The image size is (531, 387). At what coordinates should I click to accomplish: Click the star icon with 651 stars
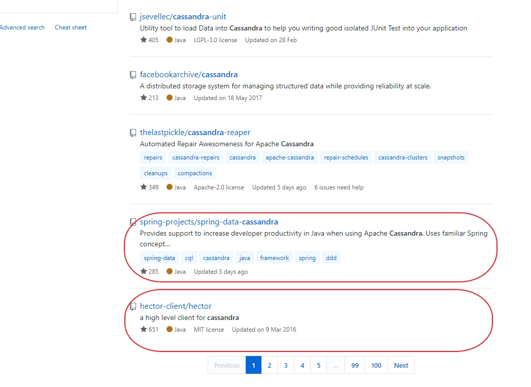click(x=144, y=329)
